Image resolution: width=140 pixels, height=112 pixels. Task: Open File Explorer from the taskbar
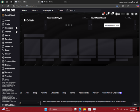[x=85, y=109]
